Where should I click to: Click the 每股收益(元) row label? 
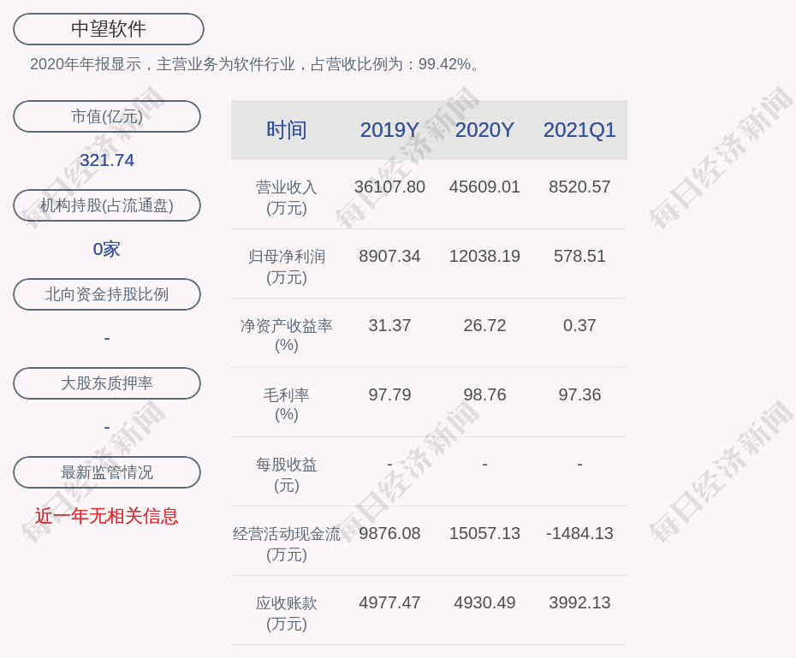tap(287, 475)
